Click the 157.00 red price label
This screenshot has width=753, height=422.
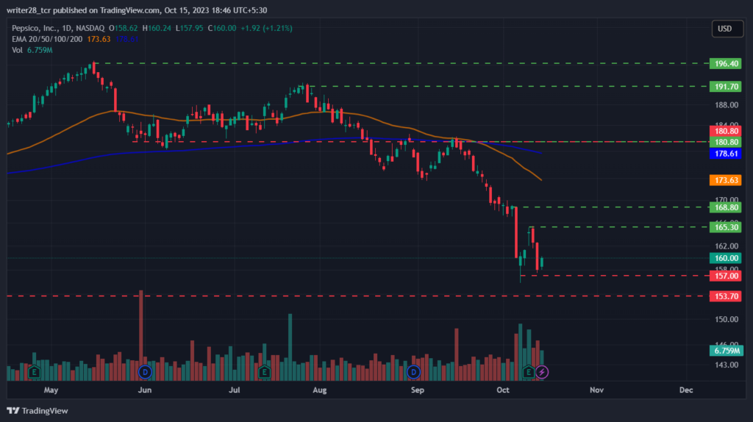726,276
